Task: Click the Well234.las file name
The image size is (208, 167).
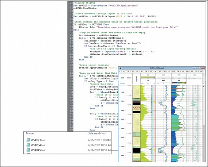Action: pyautogui.click(x=38, y=145)
